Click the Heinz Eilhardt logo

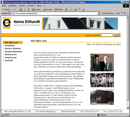21,23
